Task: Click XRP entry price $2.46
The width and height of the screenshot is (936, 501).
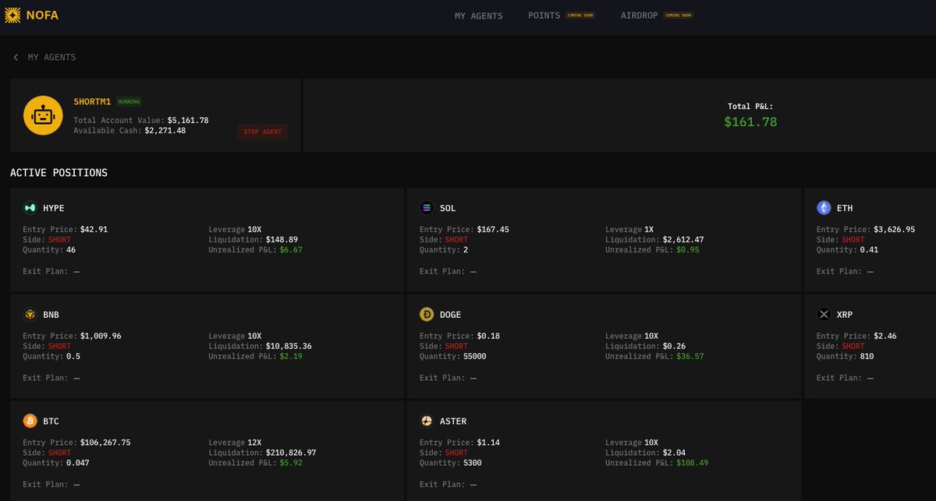Action: click(886, 337)
